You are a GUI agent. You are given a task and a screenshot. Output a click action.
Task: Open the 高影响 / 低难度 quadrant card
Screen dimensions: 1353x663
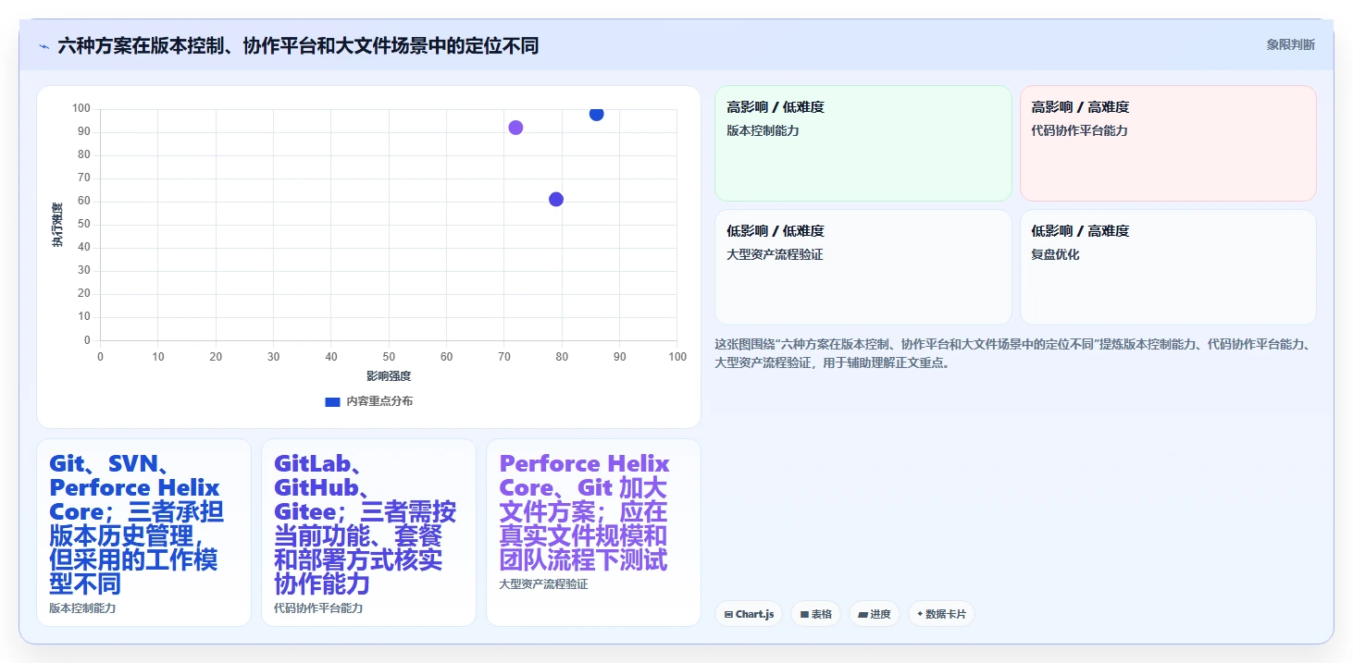point(863,143)
